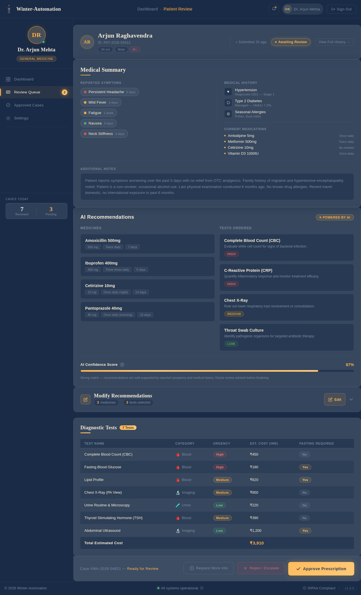Click the Winter-Automation lighthouse logo
Screen dimensions: 361x595
9,9
